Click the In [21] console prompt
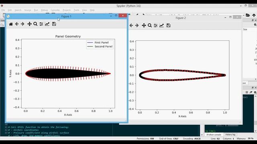 click(x=210, y=131)
